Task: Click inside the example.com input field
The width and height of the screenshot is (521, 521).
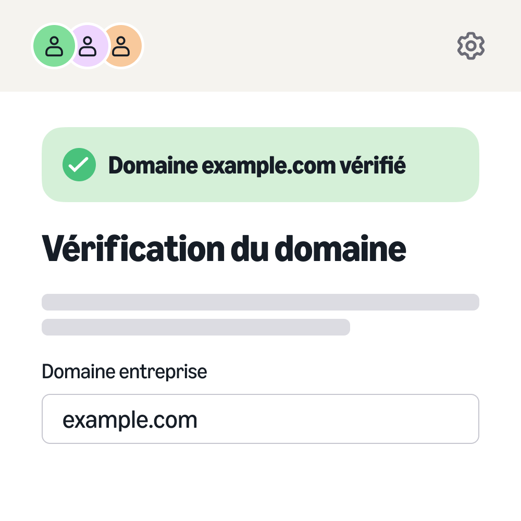Action: [x=260, y=419]
